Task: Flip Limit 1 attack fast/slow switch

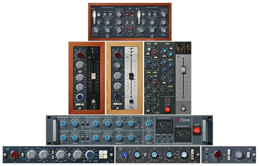Action: 87,123
